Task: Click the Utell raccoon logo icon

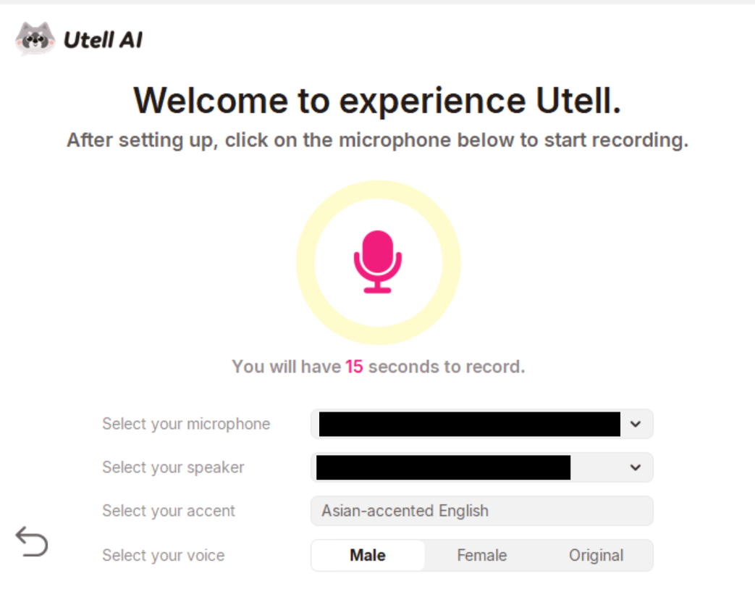Action: point(35,39)
